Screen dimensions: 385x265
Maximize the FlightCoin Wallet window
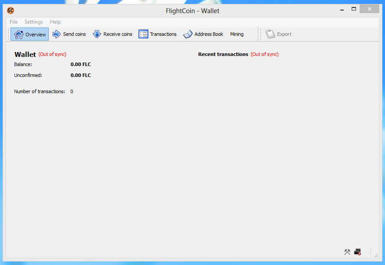tap(354, 9)
